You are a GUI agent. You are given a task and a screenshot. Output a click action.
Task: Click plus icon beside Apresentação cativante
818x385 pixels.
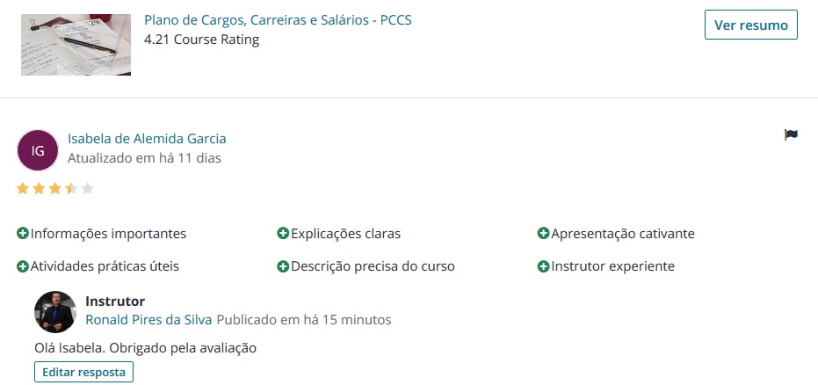coord(543,233)
